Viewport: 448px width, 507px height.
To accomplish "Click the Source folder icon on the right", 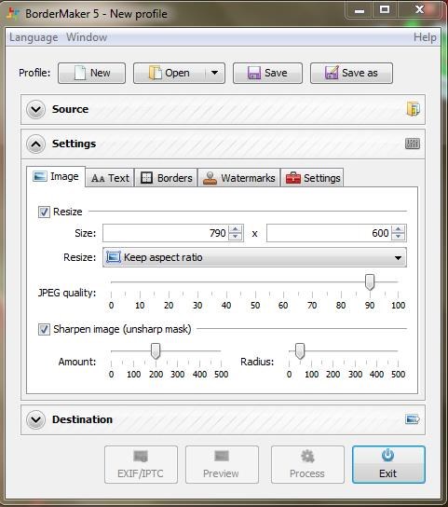I will tap(414, 109).
